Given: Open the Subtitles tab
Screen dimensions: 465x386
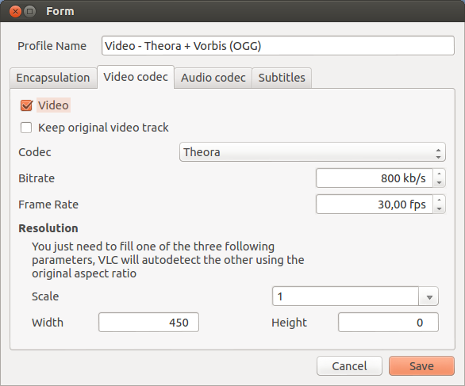Looking at the screenshot, I should tap(282, 78).
